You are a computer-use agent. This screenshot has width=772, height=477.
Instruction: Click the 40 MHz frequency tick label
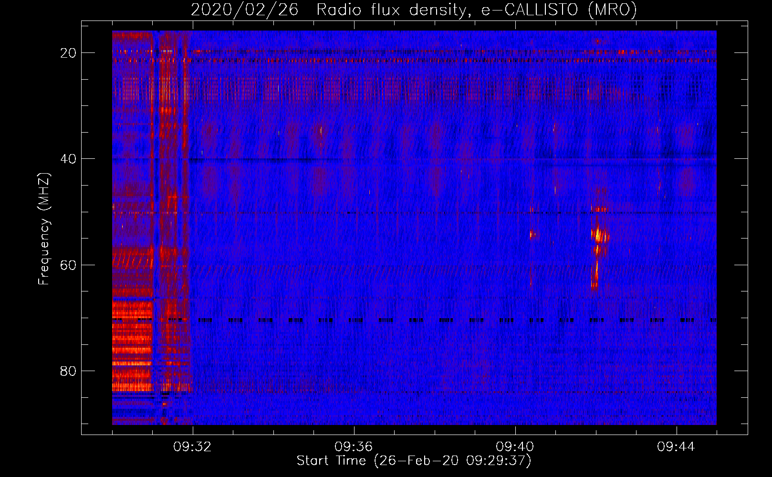coord(68,159)
